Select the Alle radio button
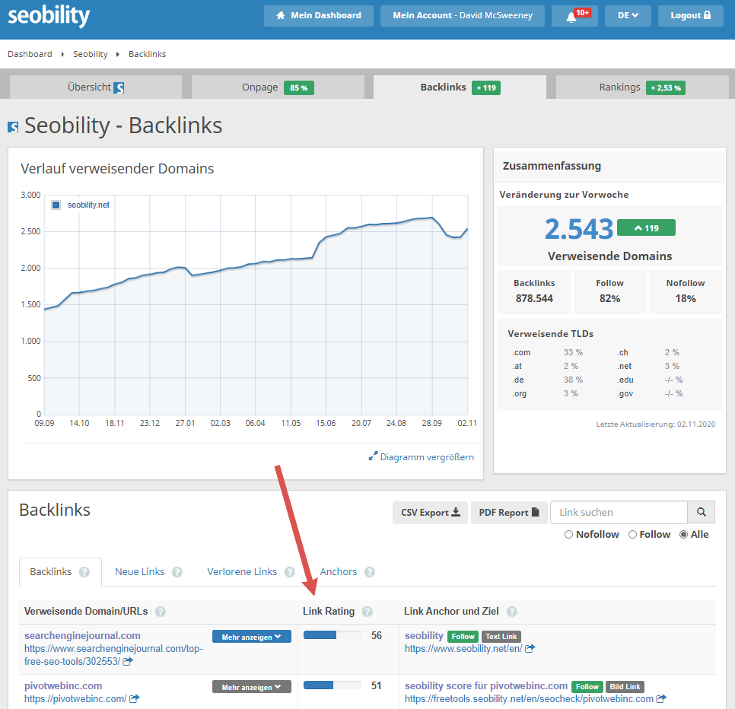This screenshot has width=735, height=709. pyautogui.click(x=683, y=535)
